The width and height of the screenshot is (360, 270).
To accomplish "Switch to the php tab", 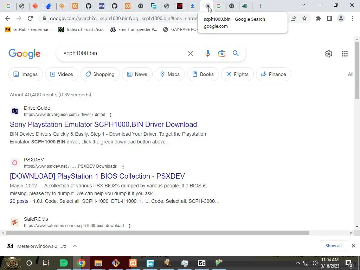I will pyautogui.click(x=102, y=6).
